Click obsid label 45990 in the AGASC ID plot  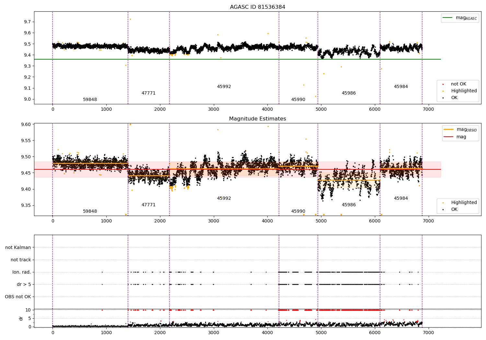(x=298, y=100)
